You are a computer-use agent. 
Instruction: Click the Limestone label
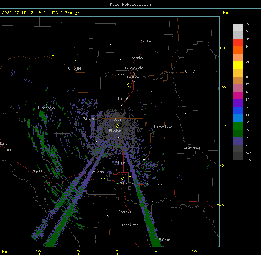[x=46, y=108]
